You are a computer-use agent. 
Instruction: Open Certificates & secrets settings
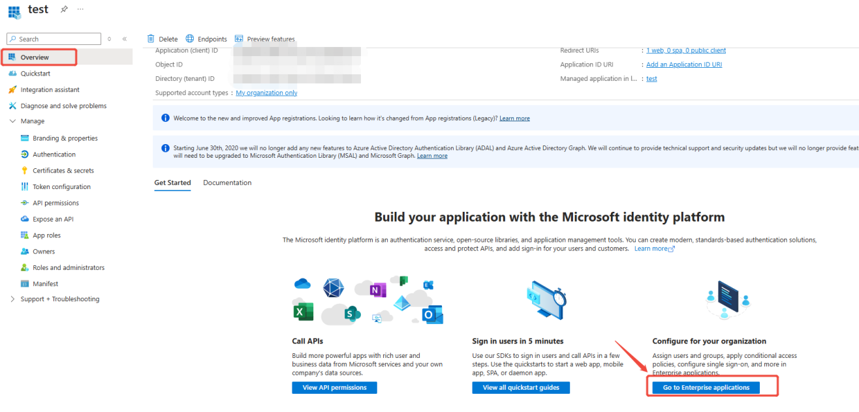64,170
